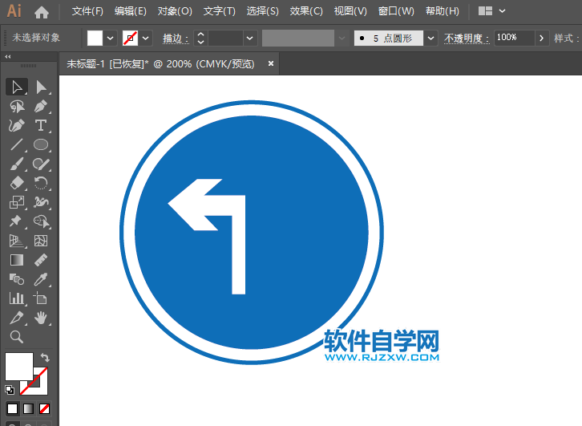Open the 文件(F) menu
The image size is (582, 426).
click(87, 11)
